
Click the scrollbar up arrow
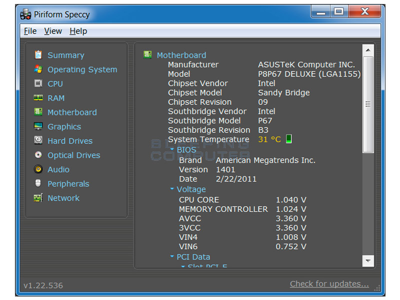(x=368, y=50)
